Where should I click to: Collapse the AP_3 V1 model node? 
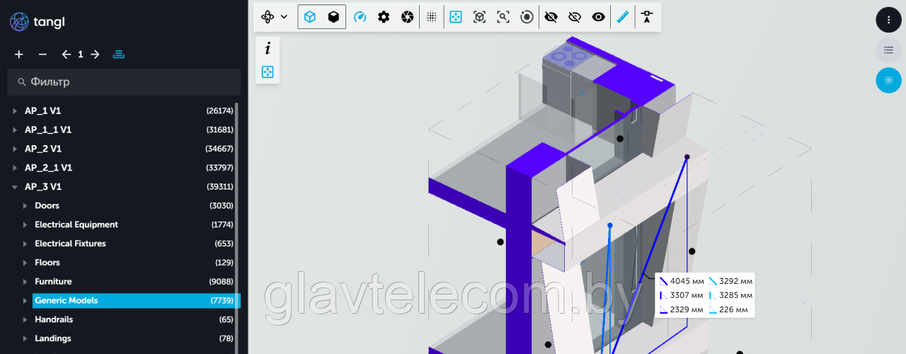pos(15,187)
